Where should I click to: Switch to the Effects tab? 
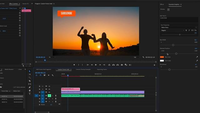pyautogui.click(x=162, y=4)
